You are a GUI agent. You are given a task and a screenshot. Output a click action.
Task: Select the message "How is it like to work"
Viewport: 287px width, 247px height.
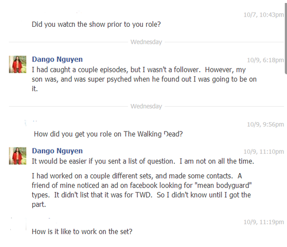click(82, 232)
